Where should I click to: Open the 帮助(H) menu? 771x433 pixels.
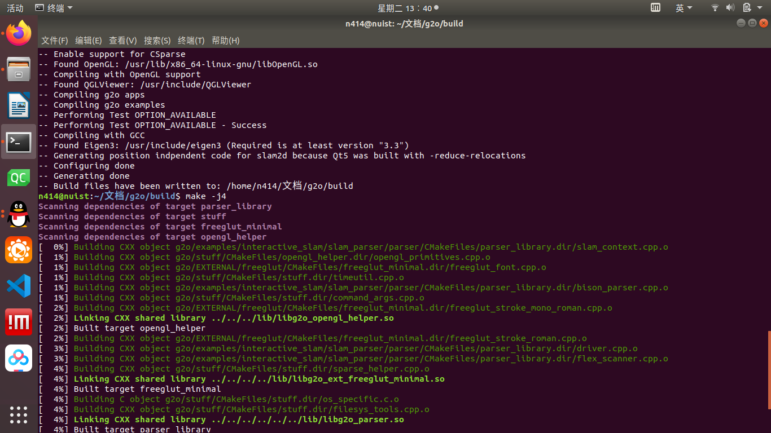click(x=226, y=41)
